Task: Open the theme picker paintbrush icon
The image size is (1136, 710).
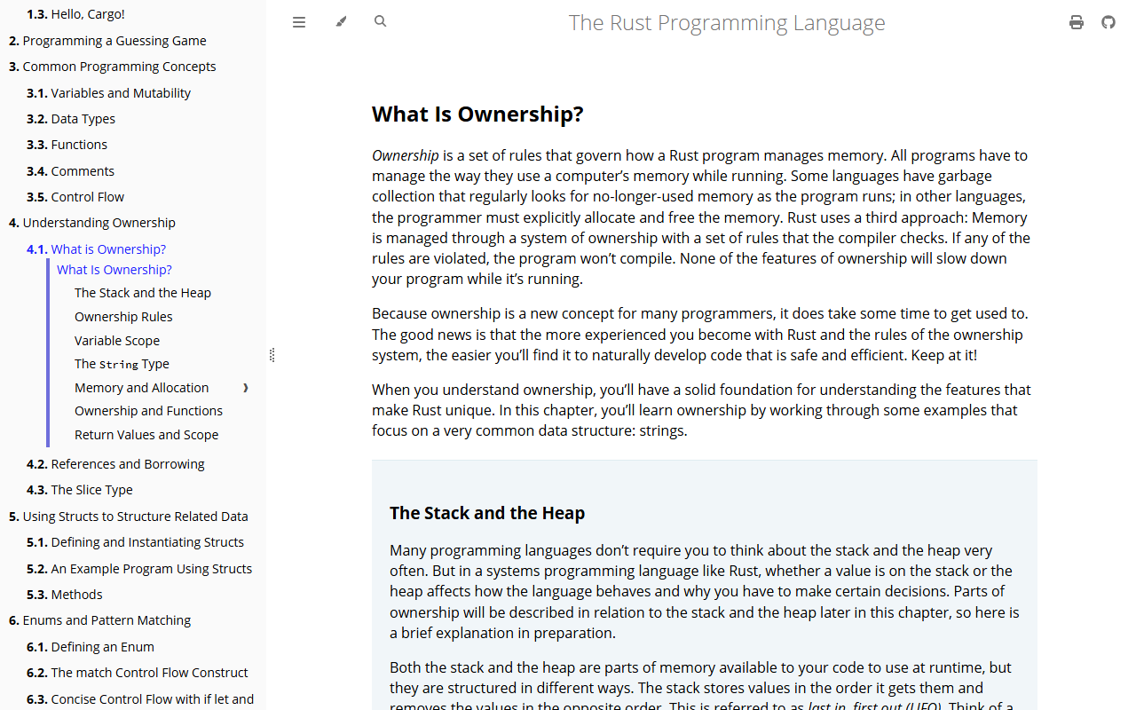Action: coord(342,22)
